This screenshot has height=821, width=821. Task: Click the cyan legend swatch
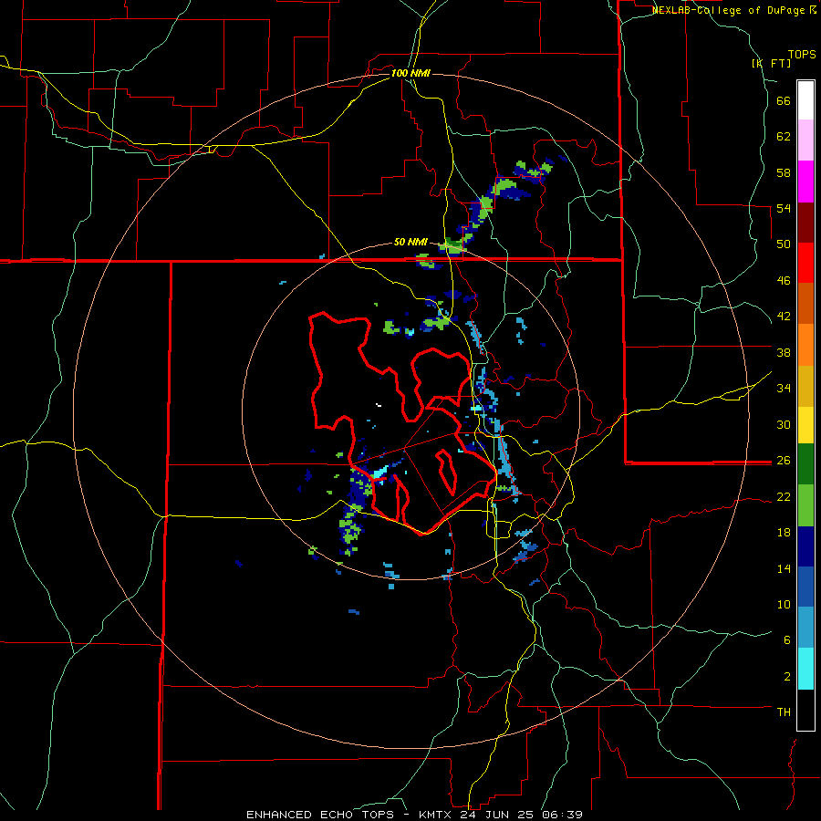click(x=805, y=669)
